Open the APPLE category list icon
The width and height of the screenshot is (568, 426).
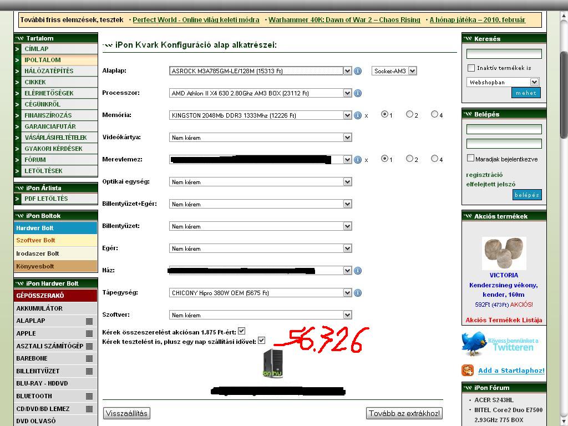(89, 333)
